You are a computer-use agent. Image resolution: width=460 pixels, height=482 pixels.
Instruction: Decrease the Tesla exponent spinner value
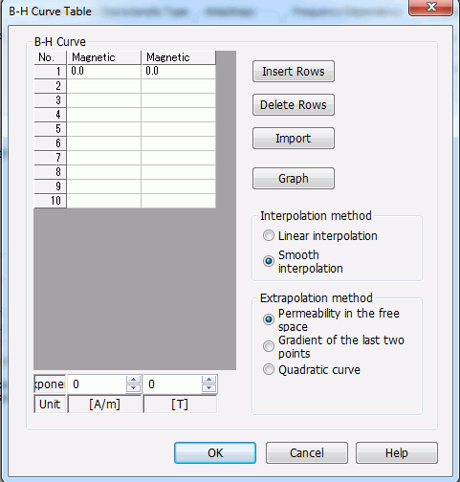pyautogui.click(x=208, y=388)
